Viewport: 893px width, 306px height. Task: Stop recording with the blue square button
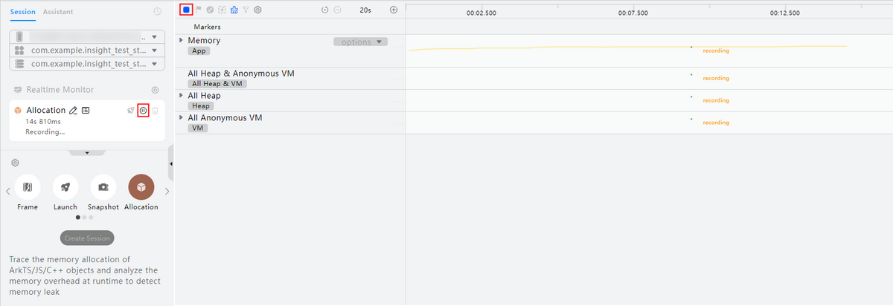[186, 10]
